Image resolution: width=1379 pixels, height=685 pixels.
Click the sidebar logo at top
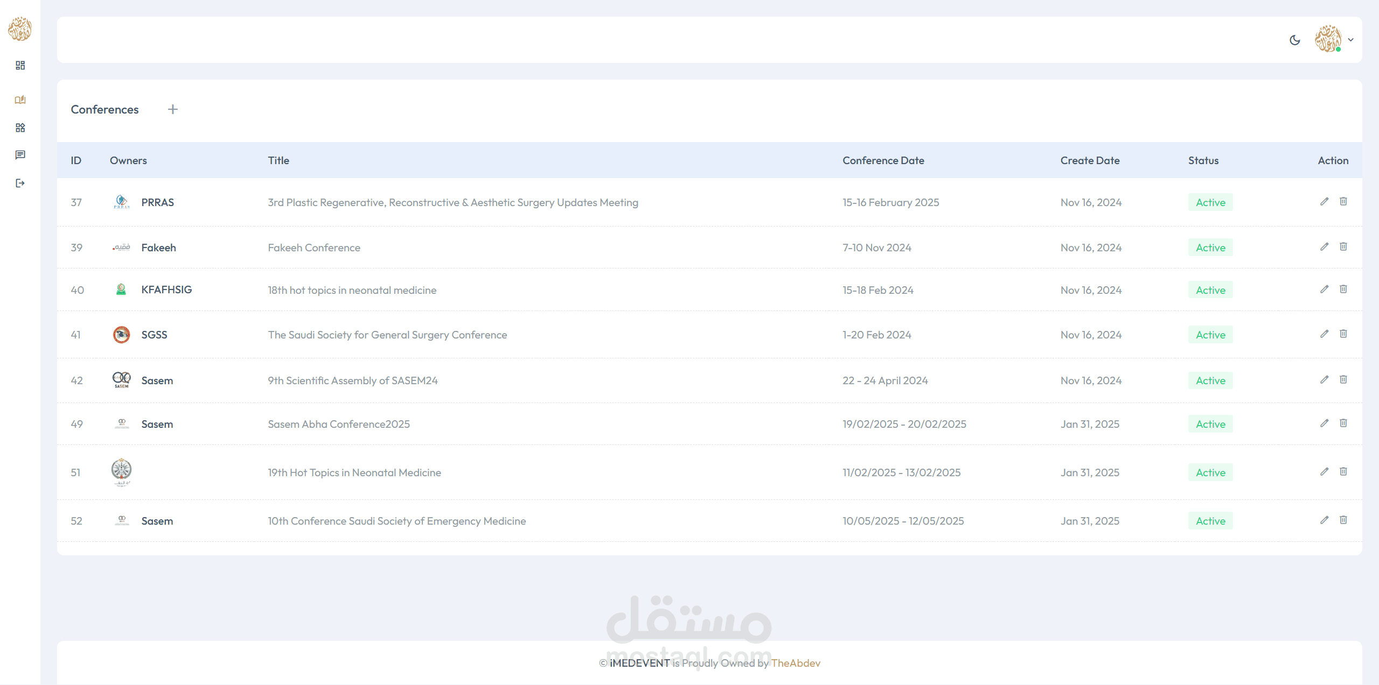pos(20,29)
